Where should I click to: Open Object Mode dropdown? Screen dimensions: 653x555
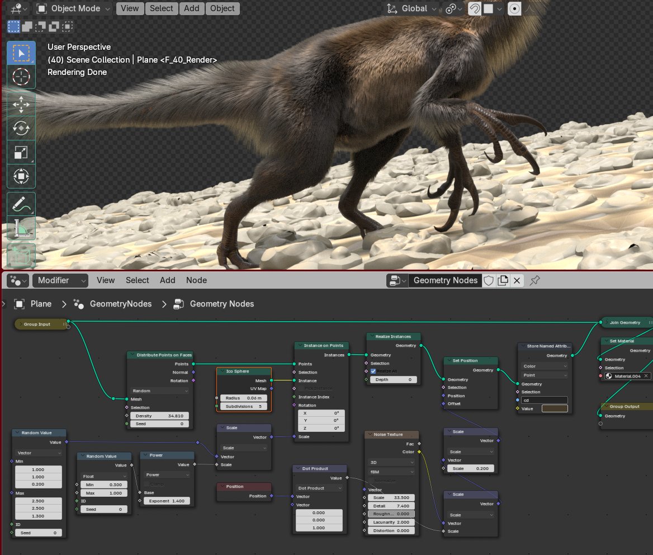click(x=73, y=8)
